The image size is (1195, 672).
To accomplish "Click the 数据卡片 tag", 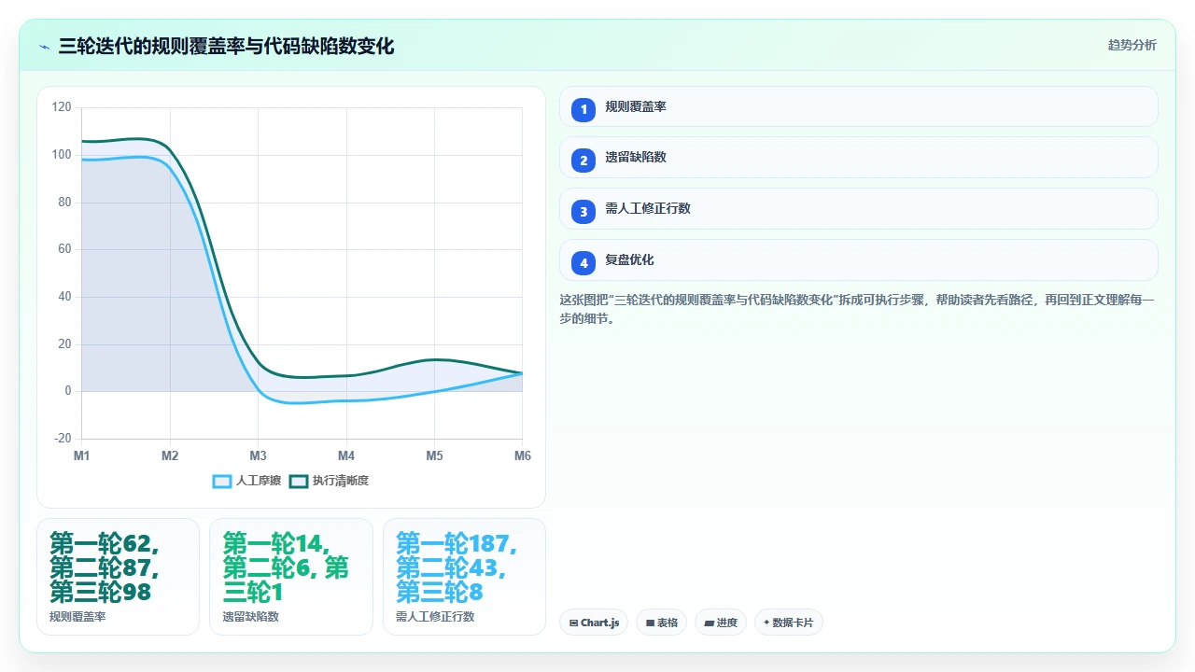I will (x=788, y=623).
